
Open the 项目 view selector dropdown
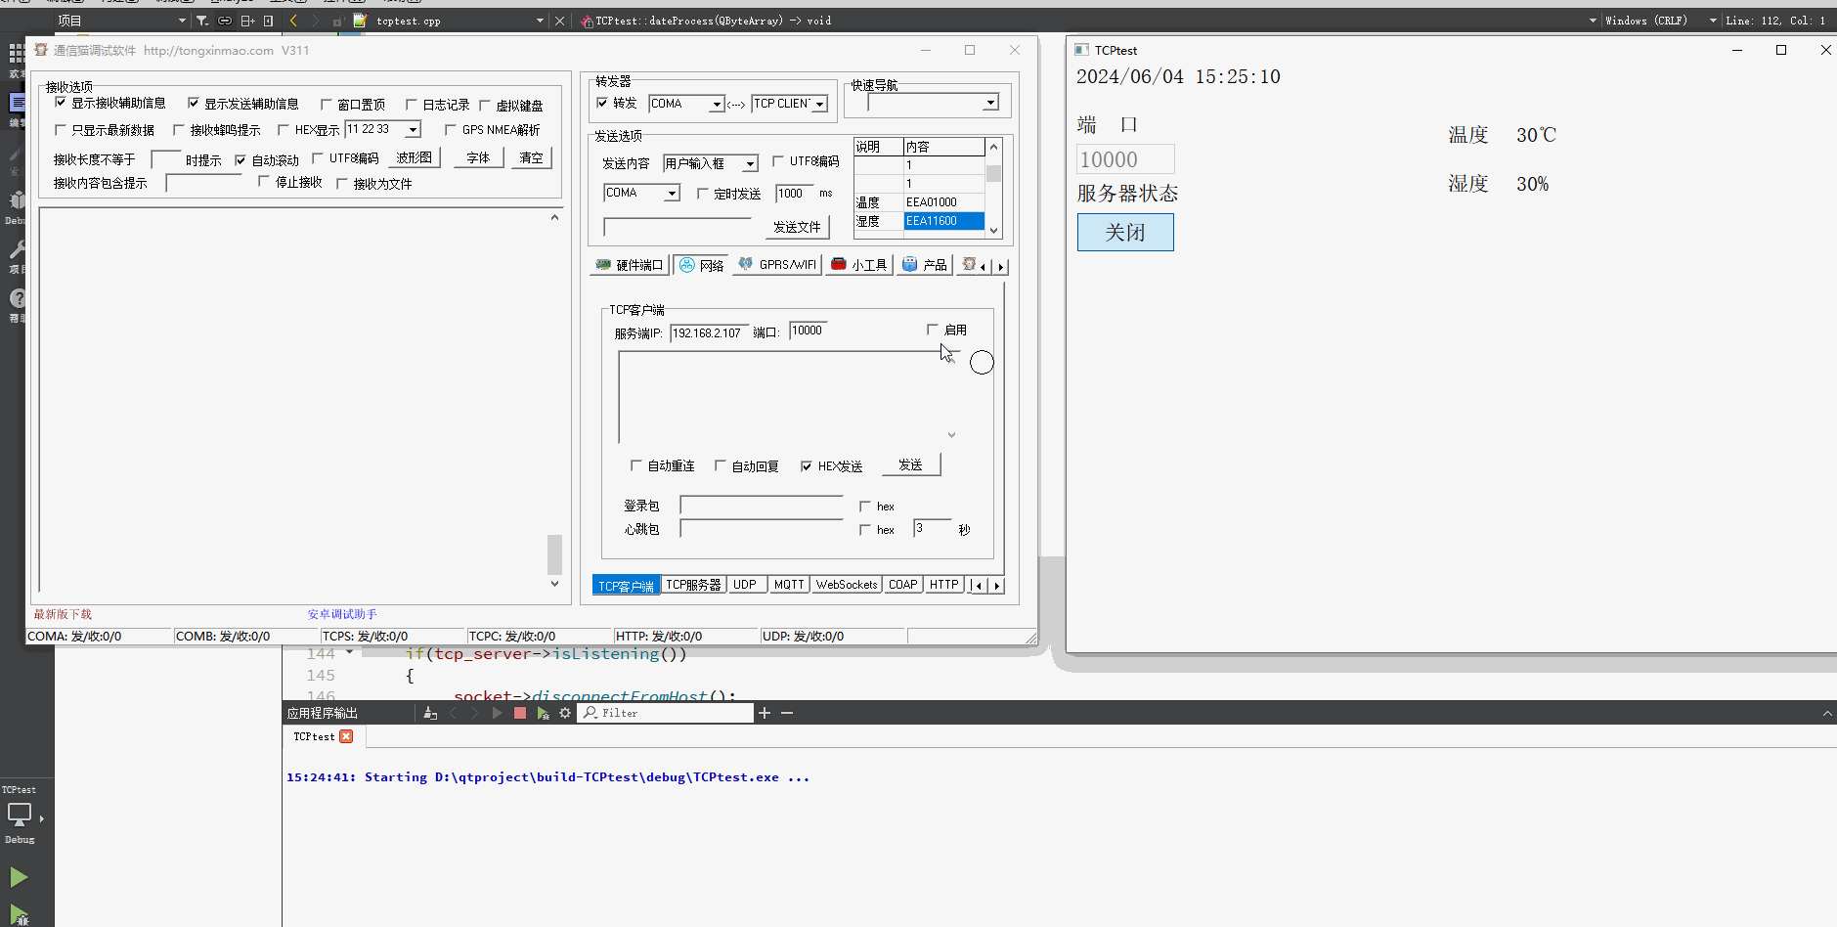tap(122, 21)
